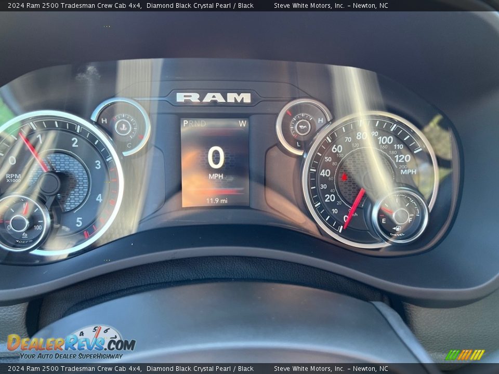
Task: Click the 20 mark on the speedometer
Action: 330,198
